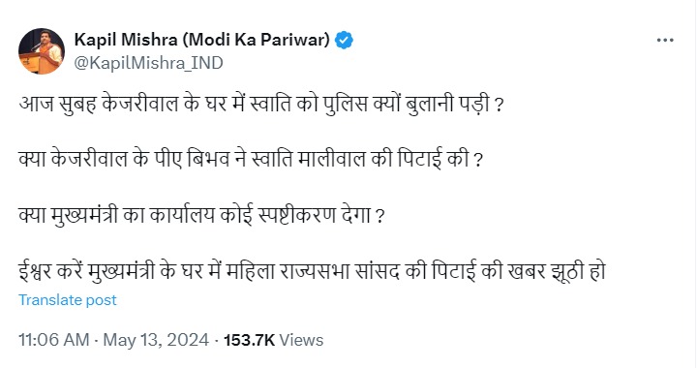Click the May 13, 2024 date
The image size is (697, 368).
click(x=156, y=340)
